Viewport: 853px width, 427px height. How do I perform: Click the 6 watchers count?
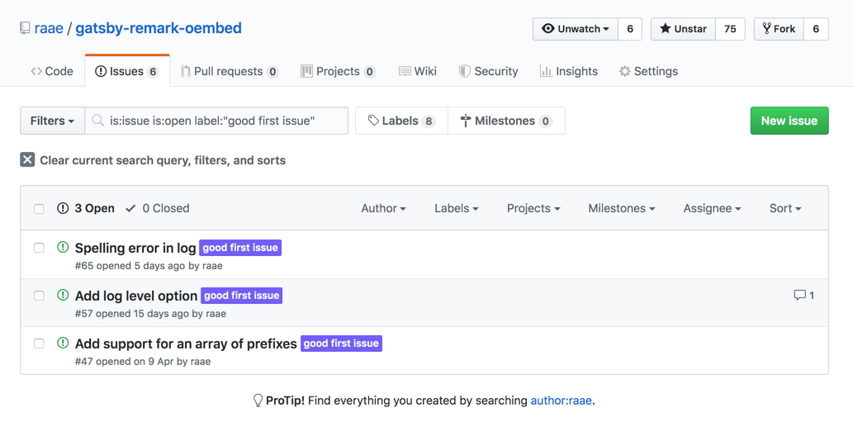coord(630,29)
